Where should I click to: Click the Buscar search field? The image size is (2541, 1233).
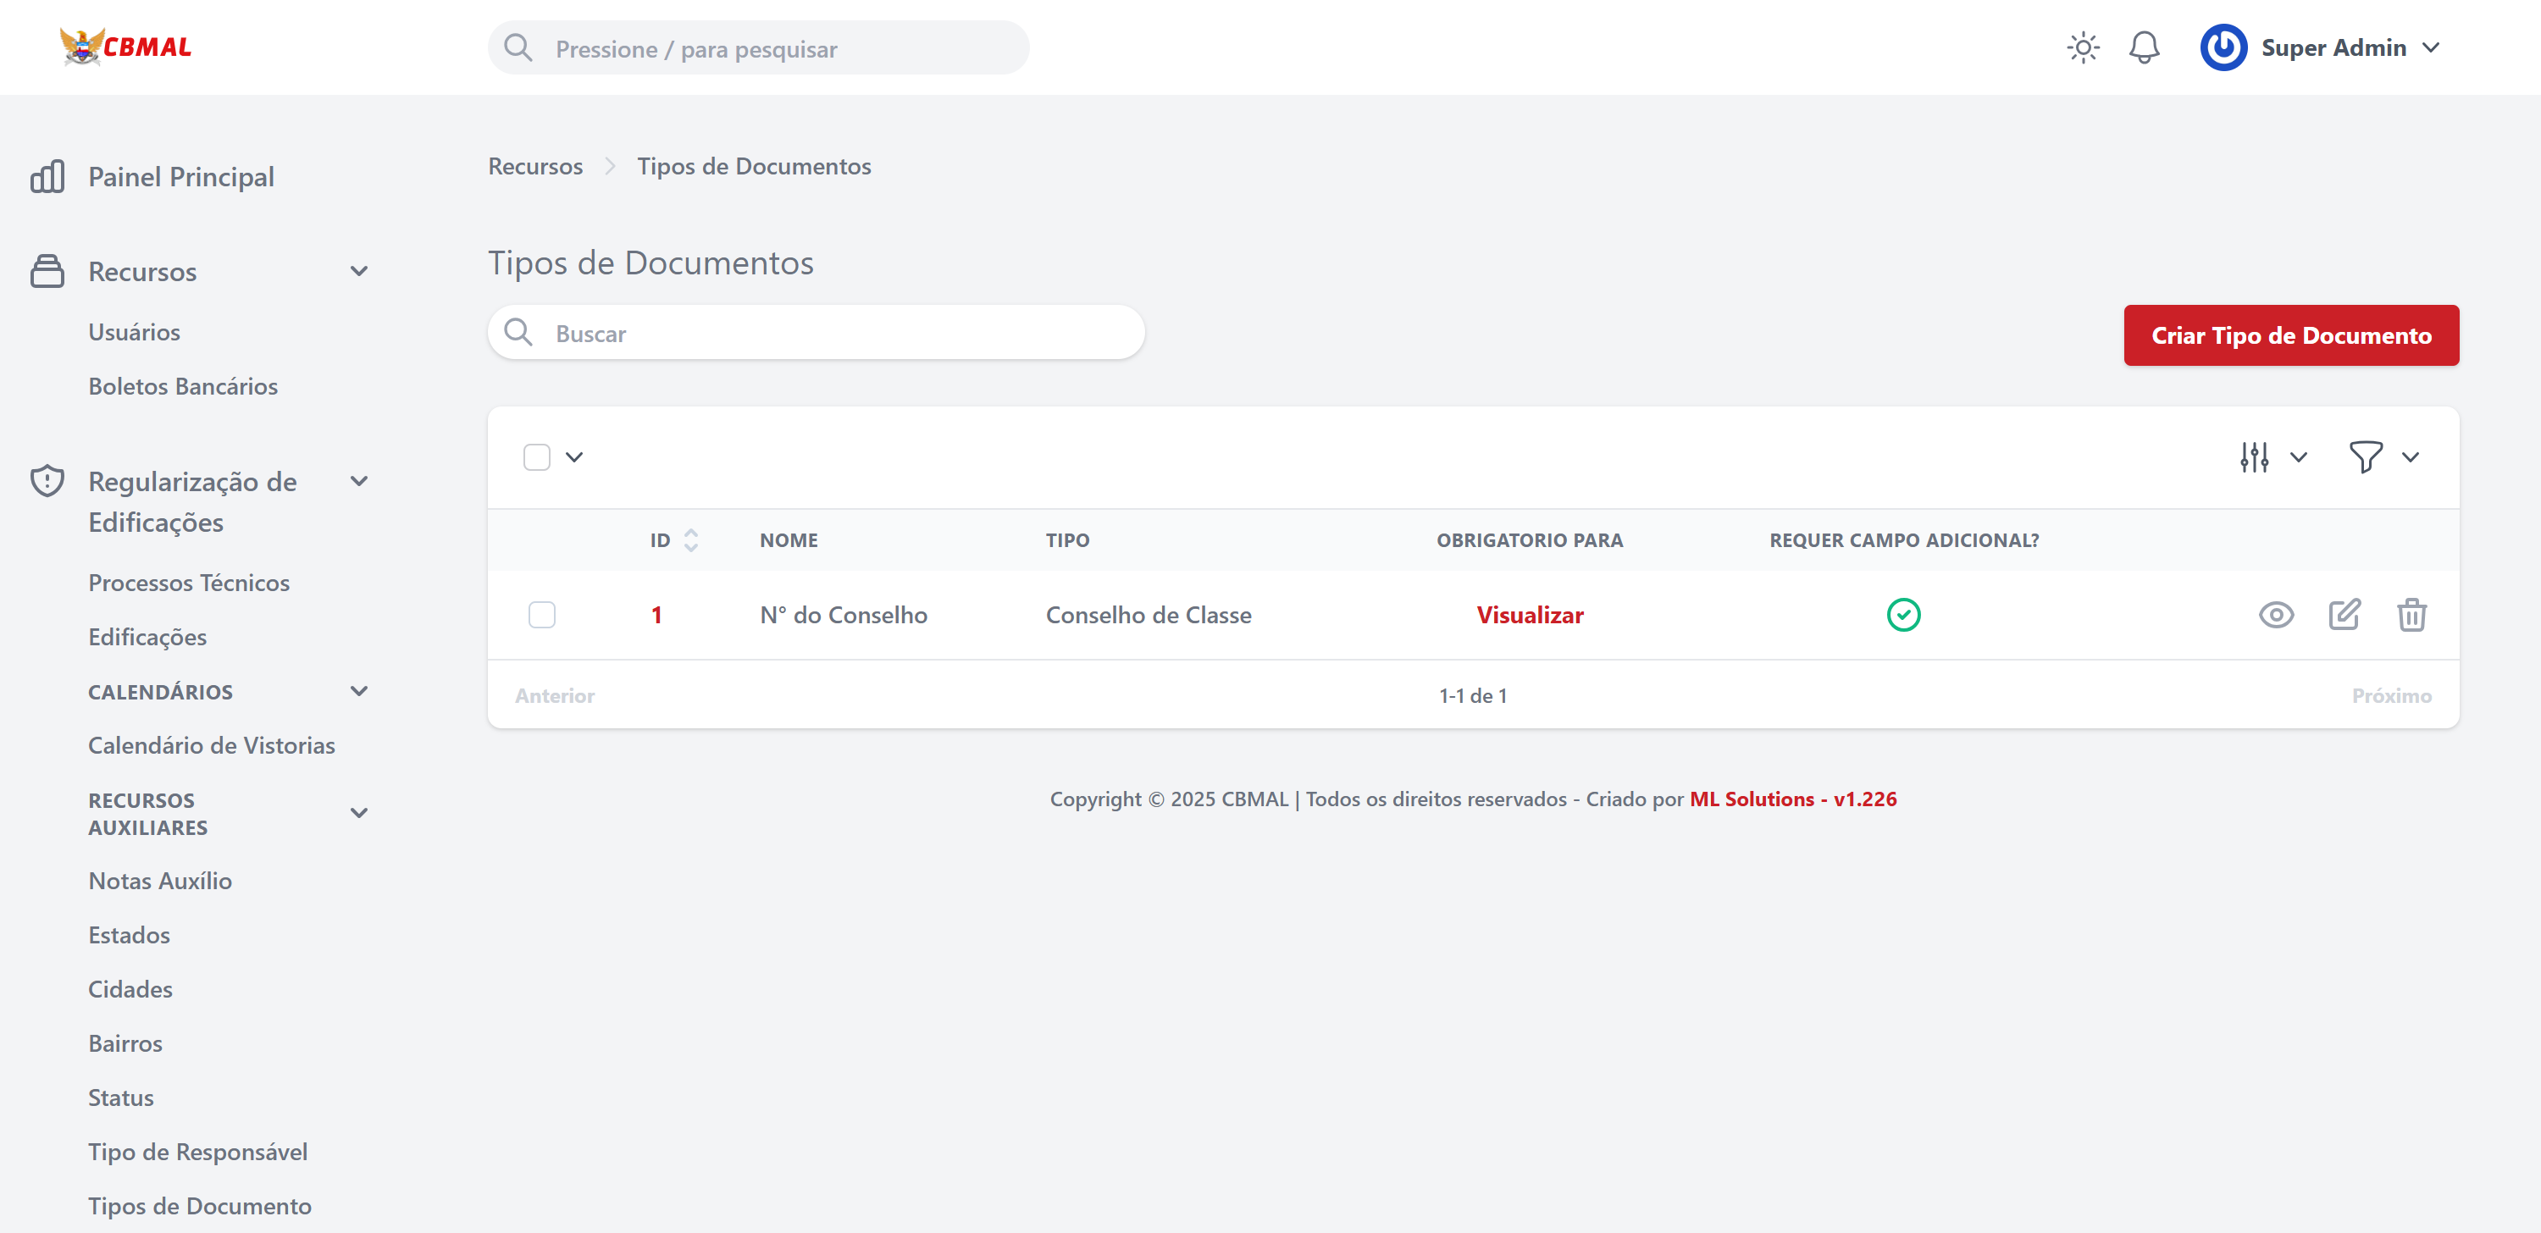tap(817, 333)
